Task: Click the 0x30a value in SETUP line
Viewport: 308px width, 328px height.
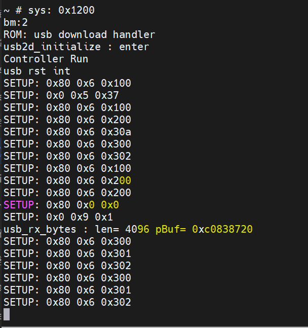Action: point(116,132)
